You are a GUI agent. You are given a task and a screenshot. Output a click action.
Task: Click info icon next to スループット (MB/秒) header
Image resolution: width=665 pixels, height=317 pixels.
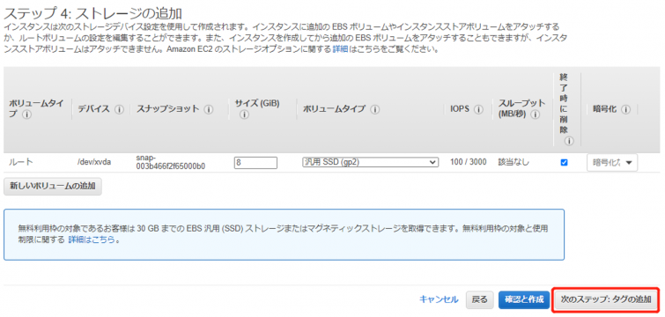(x=535, y=114)
